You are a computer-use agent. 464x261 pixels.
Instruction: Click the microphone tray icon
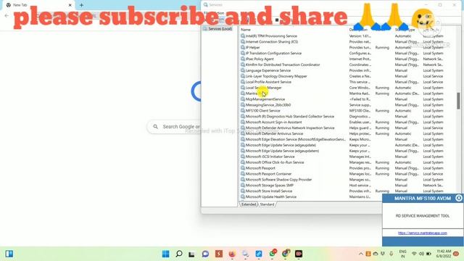pyautogui.click(x=391, y=254)
